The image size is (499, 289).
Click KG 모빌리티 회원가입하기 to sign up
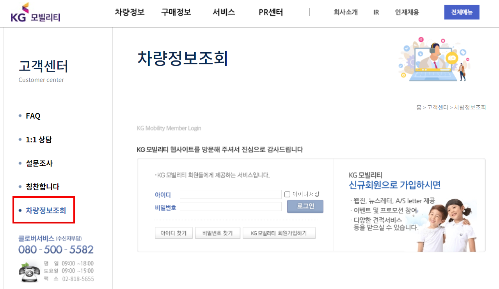(279, 232)
